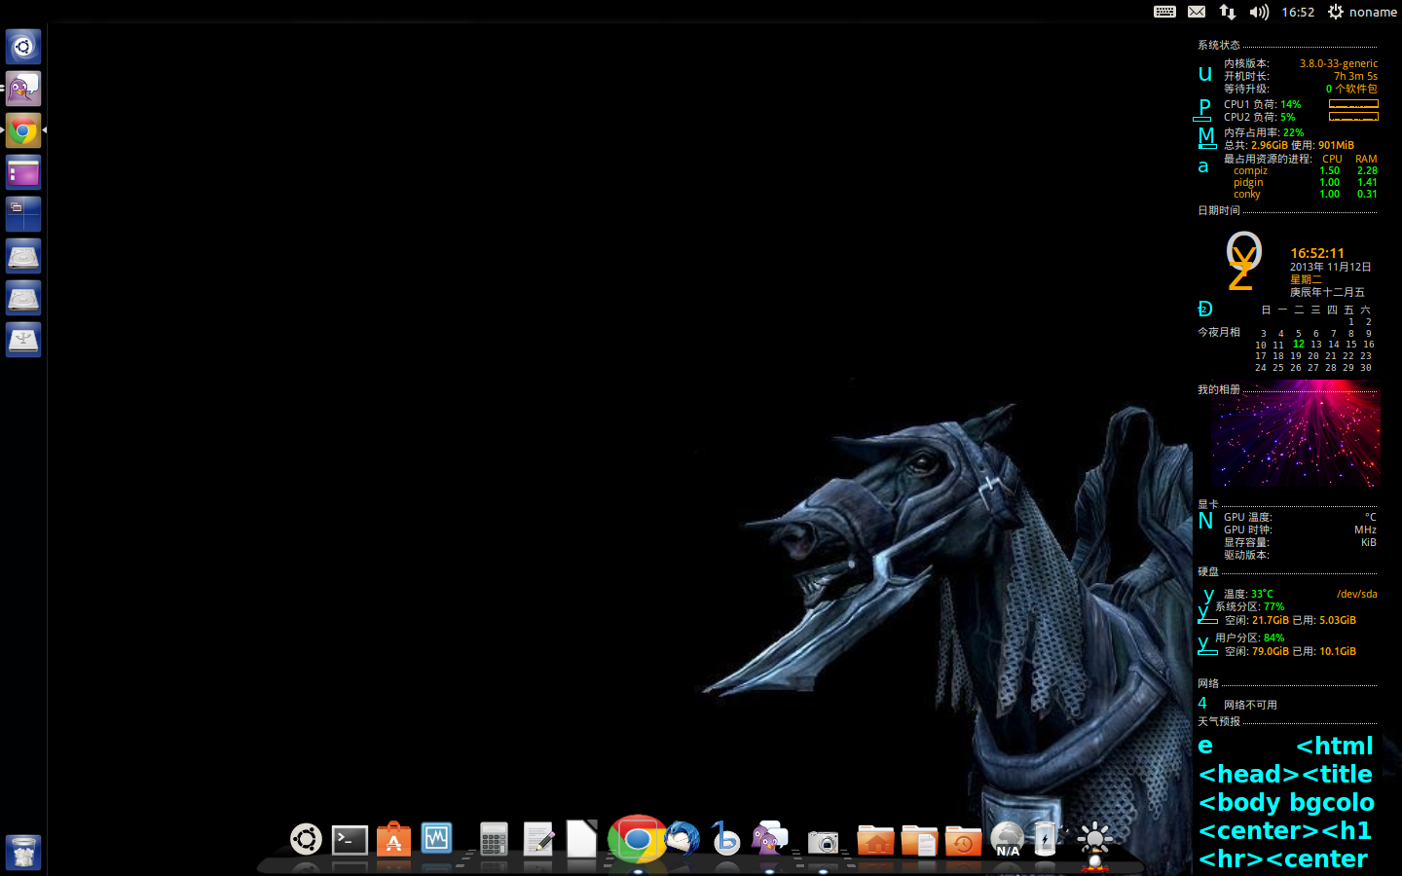This screenshot has height=876, width=1402.
Task: Open System Monitor from the dock
Action: tap(436, 838)
